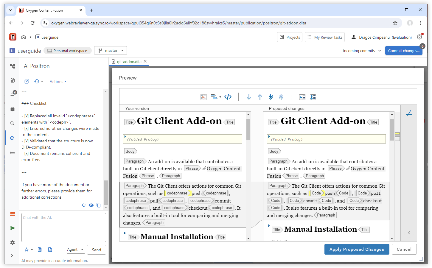Expand the Incoming commits dropdown
Image resolution: width=432 pixels, height=268 pixels.
pos(362,51)
